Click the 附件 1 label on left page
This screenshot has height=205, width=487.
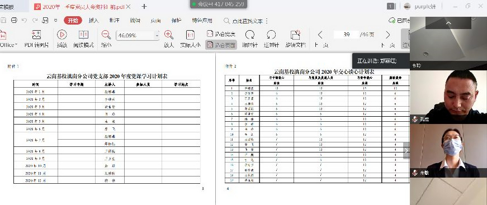13,66
